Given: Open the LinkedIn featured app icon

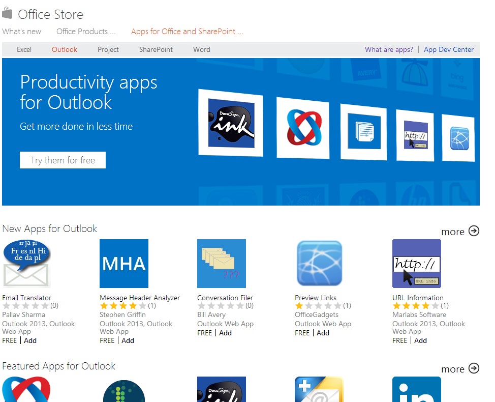Looking at the screenshot, I should (x=417, y=389).
